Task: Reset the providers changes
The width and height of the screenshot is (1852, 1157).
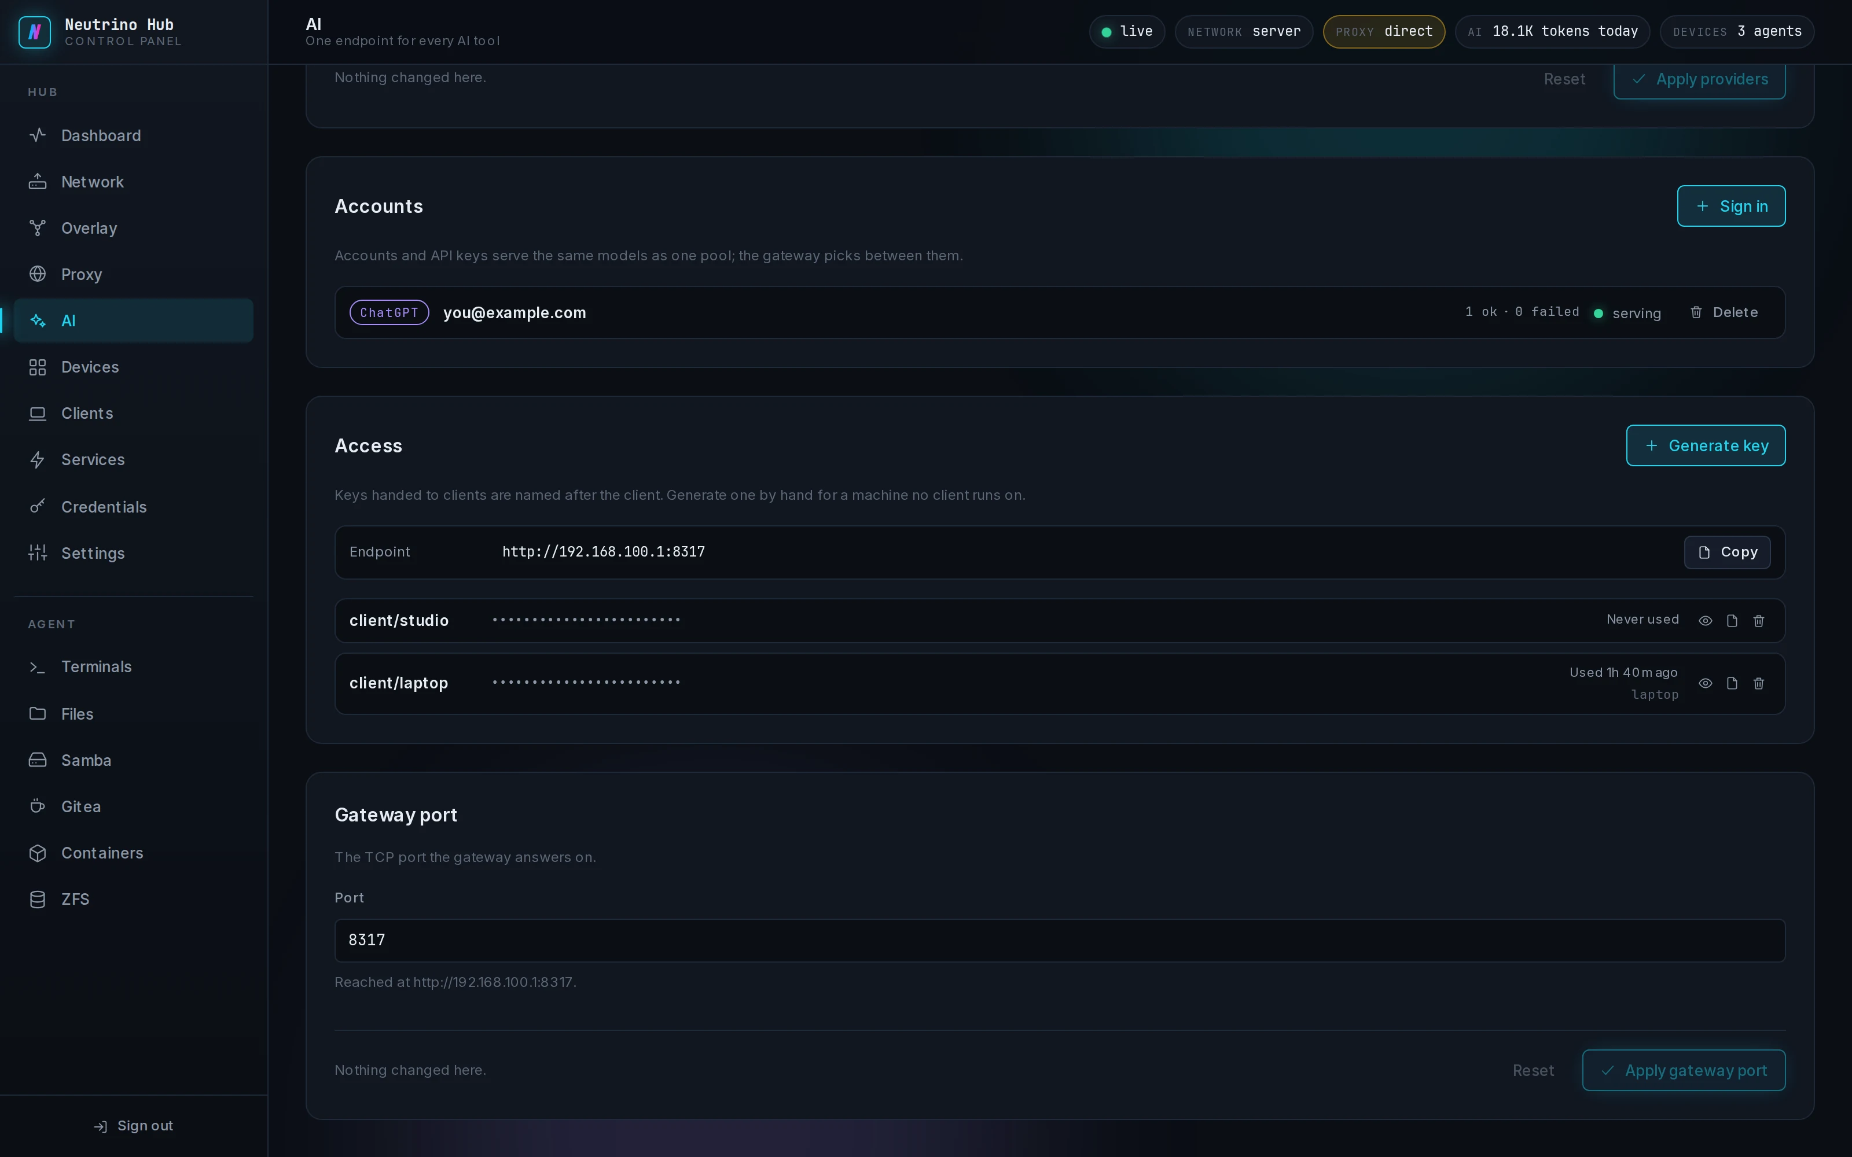Action: (x=1564, y=79)
